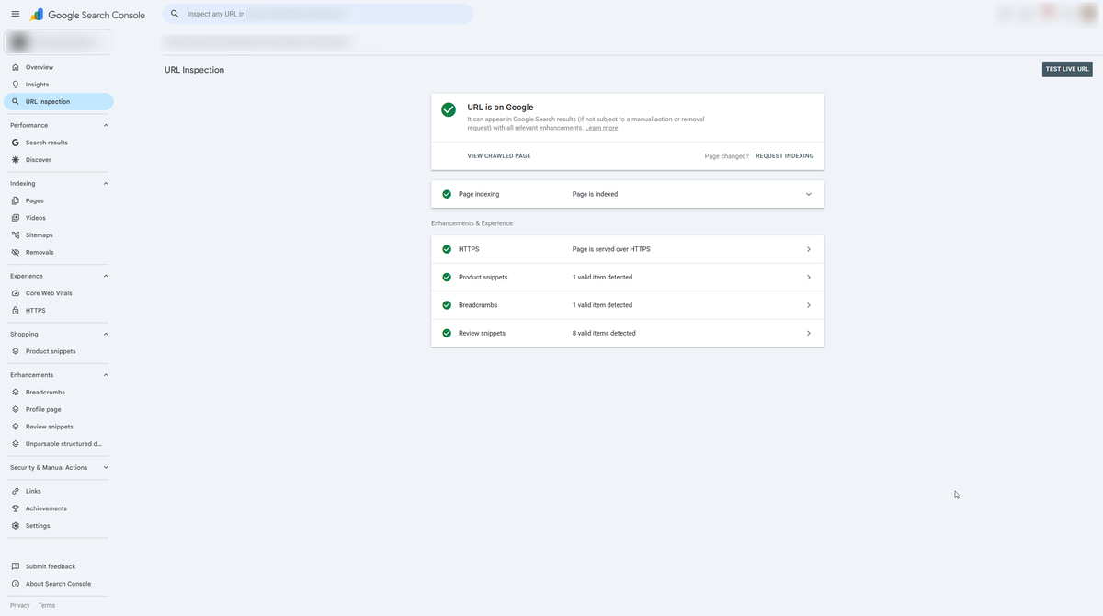1103x616 pixels.
Task: Collapse the Shopping section
Action: click(x=106, y=335)
